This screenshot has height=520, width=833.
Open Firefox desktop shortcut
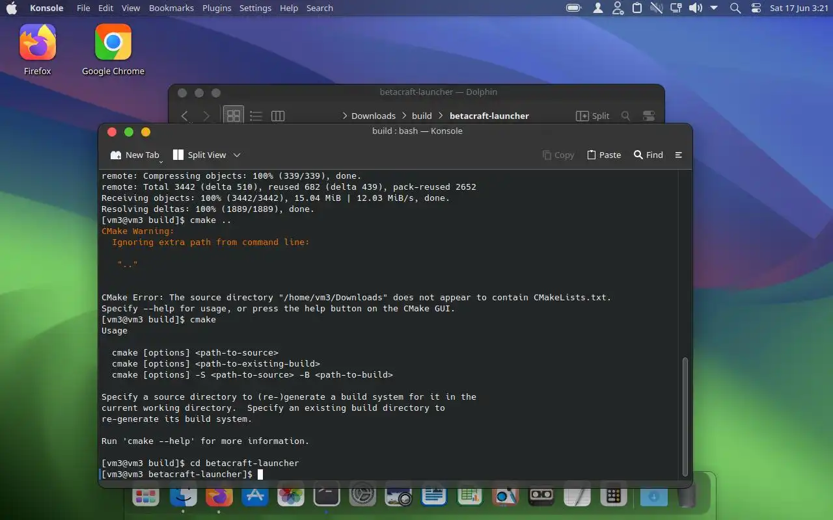(37, 50)
